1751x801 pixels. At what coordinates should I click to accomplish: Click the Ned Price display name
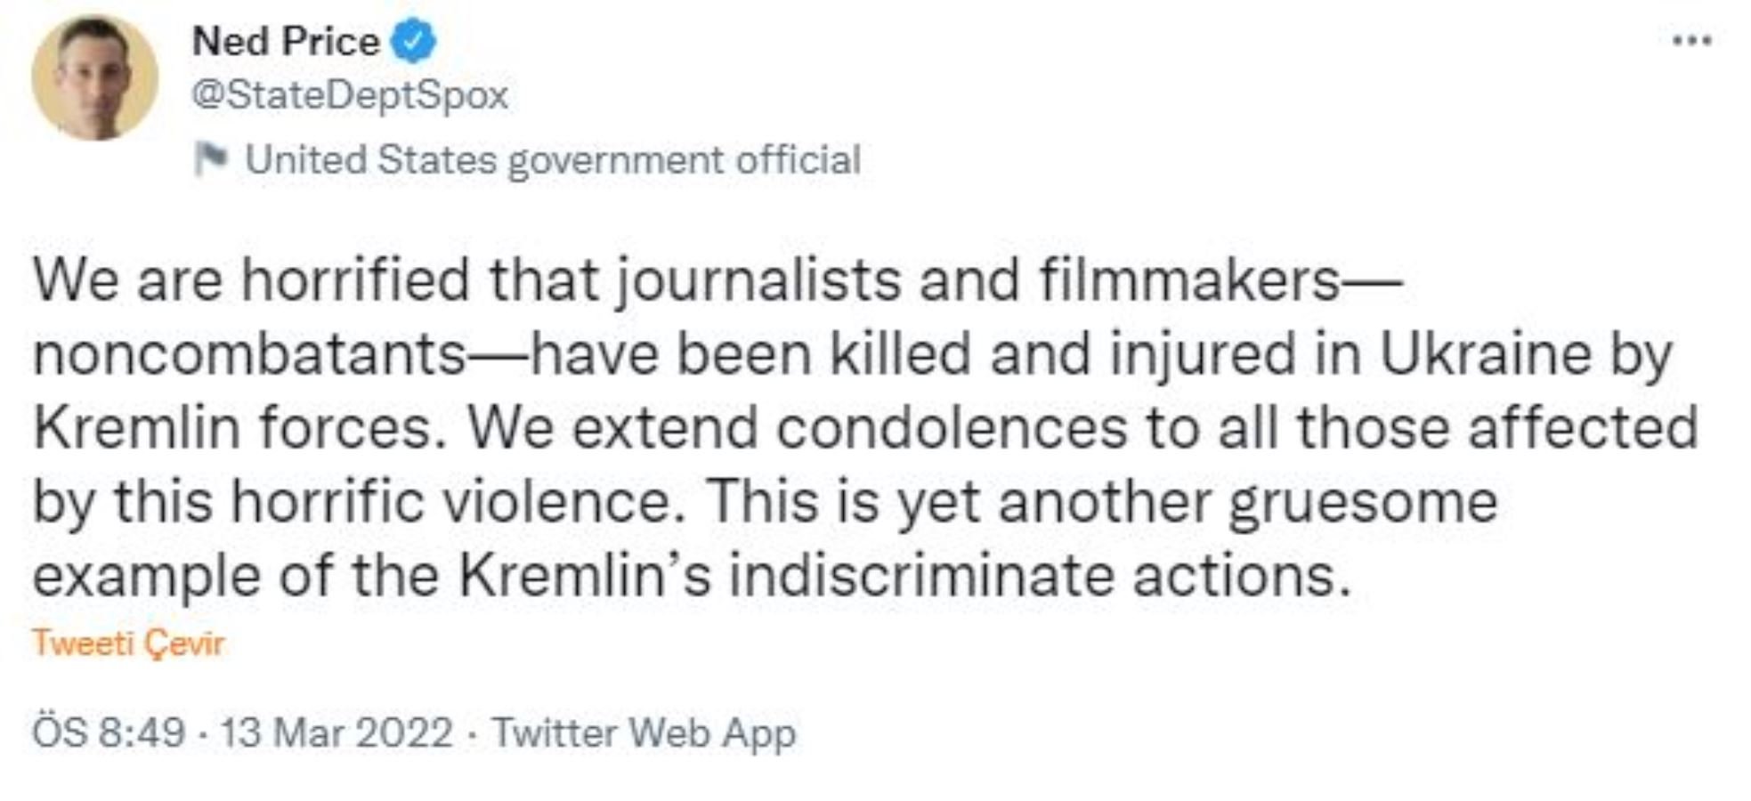coord(286,43)
